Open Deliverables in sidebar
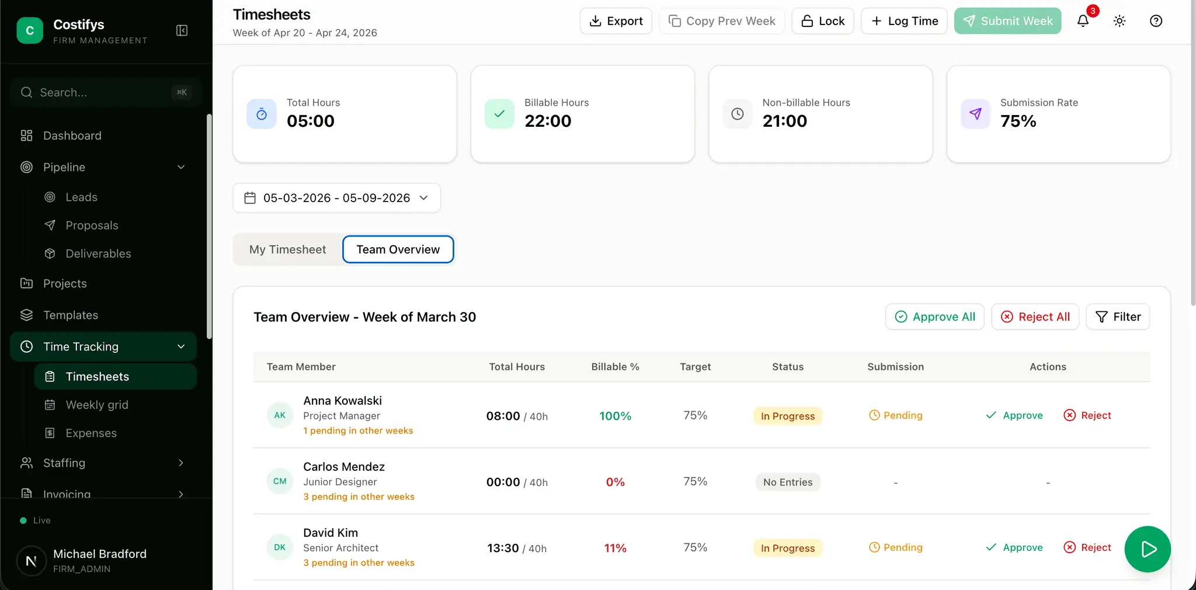The height and width of the screenshot is (590, 1196). 115,254
